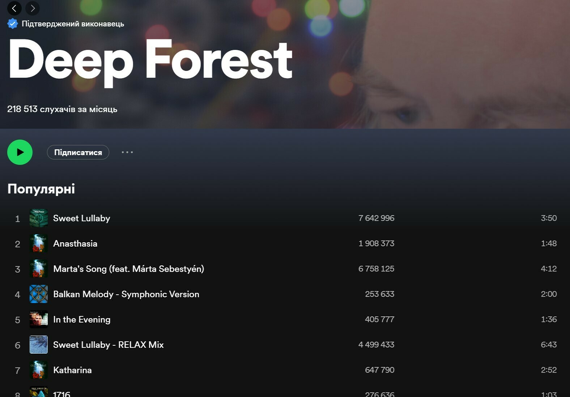
Task: Select the track title Sweet Lullaby
Action: click(82, 218)
